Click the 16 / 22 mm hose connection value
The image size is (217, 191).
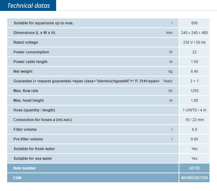(194, 120)
